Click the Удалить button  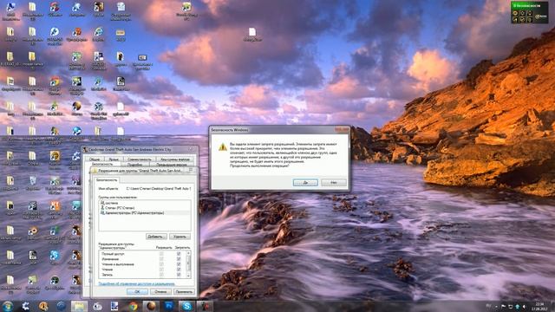(x=180, y=237)
